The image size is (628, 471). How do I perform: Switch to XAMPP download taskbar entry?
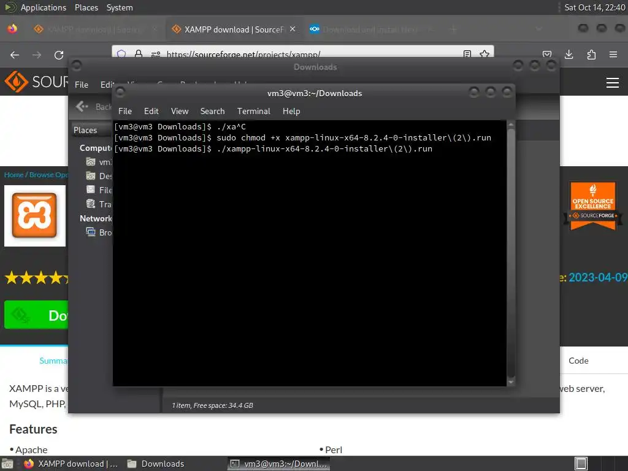pos(71,464)
